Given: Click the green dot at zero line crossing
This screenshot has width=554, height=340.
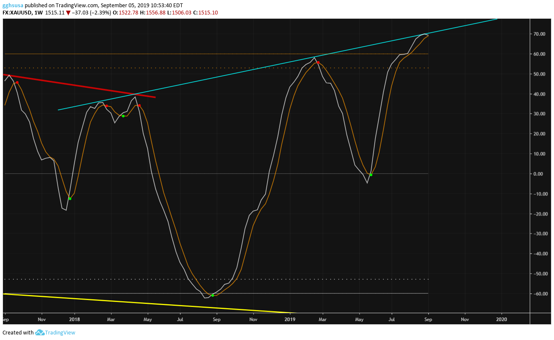Looking at the screenshot, I should (371, 175).
